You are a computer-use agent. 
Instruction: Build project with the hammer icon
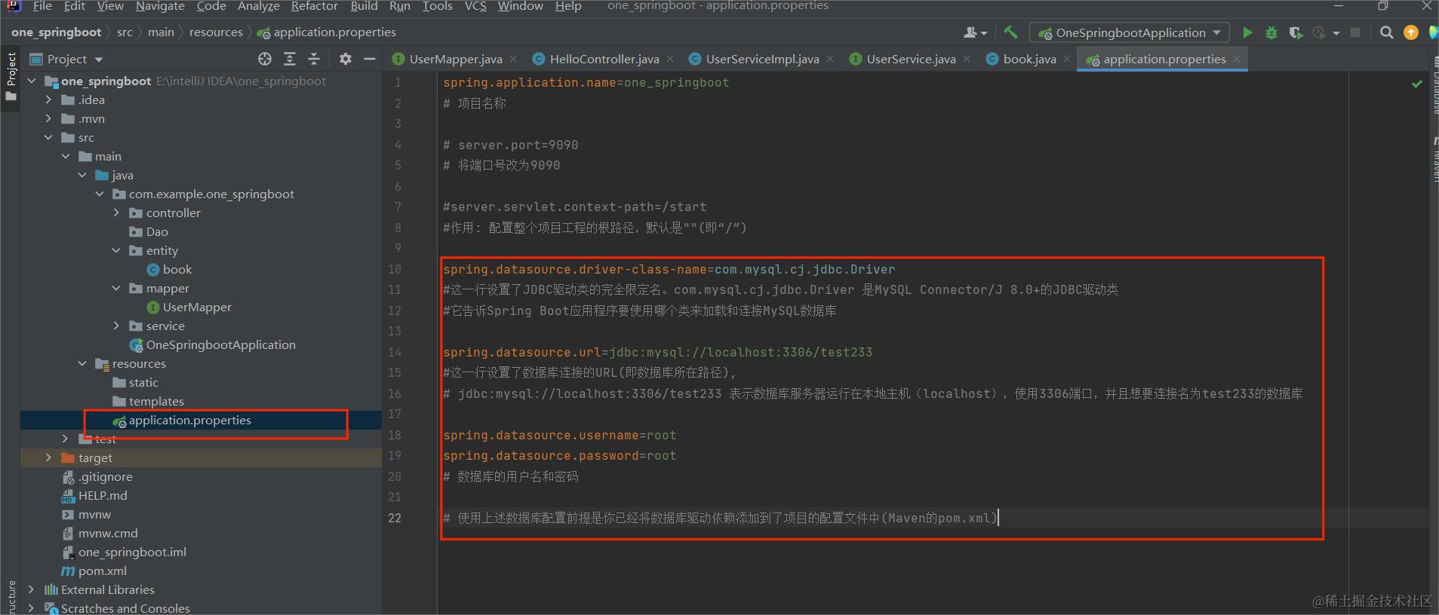pyautogui.click(x=1010, y=32)
